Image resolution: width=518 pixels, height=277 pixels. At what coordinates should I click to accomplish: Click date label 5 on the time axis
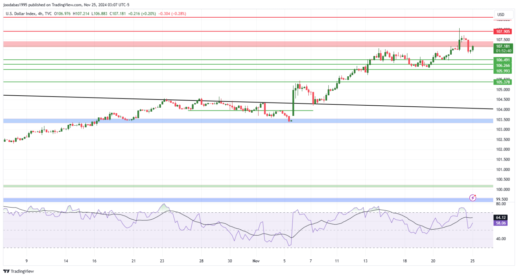click(285, 261)
